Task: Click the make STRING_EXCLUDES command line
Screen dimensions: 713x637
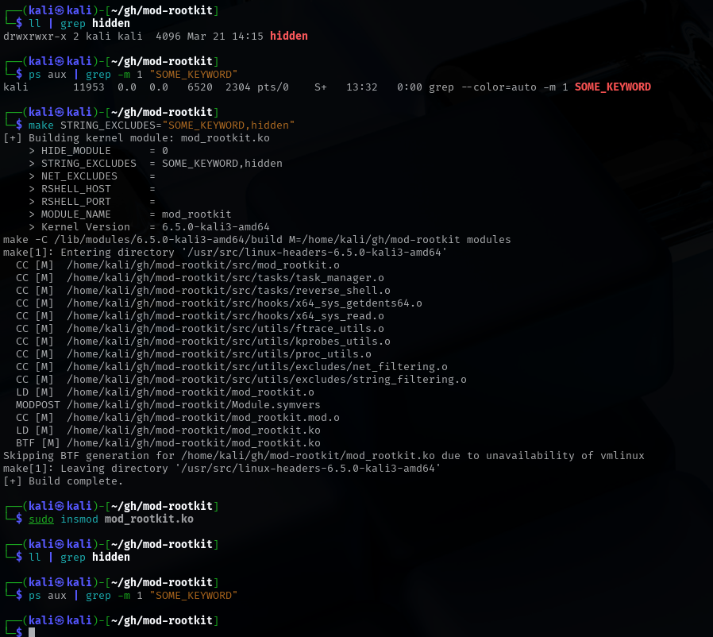Action: pos(161,125)
